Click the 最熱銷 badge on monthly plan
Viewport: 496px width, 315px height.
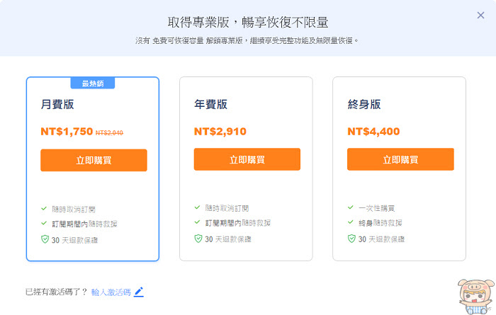pyautogui.click(x=93, y=84)
